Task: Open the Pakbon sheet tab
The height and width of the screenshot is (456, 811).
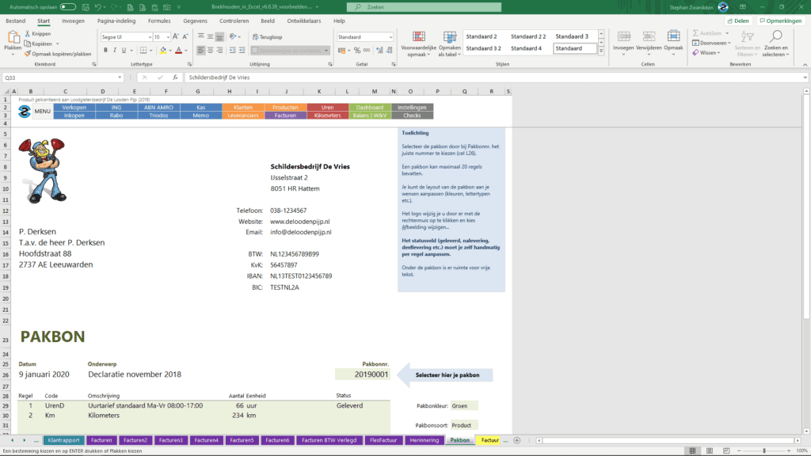Action: 459,439
